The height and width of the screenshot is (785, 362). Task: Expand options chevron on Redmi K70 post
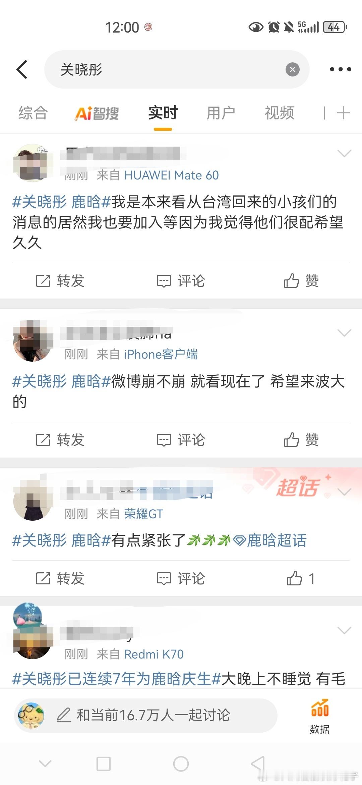tap(344, 630)
